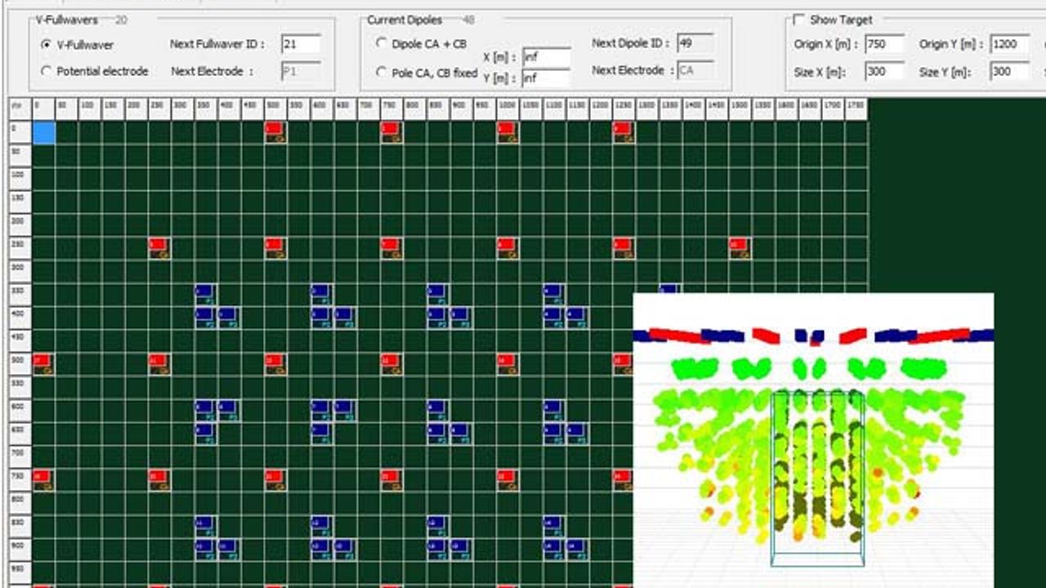Select red CA electrode at row 500, column 0
Image resolution: width=1046 pixels, height=588 pixels.
(43, 363)
